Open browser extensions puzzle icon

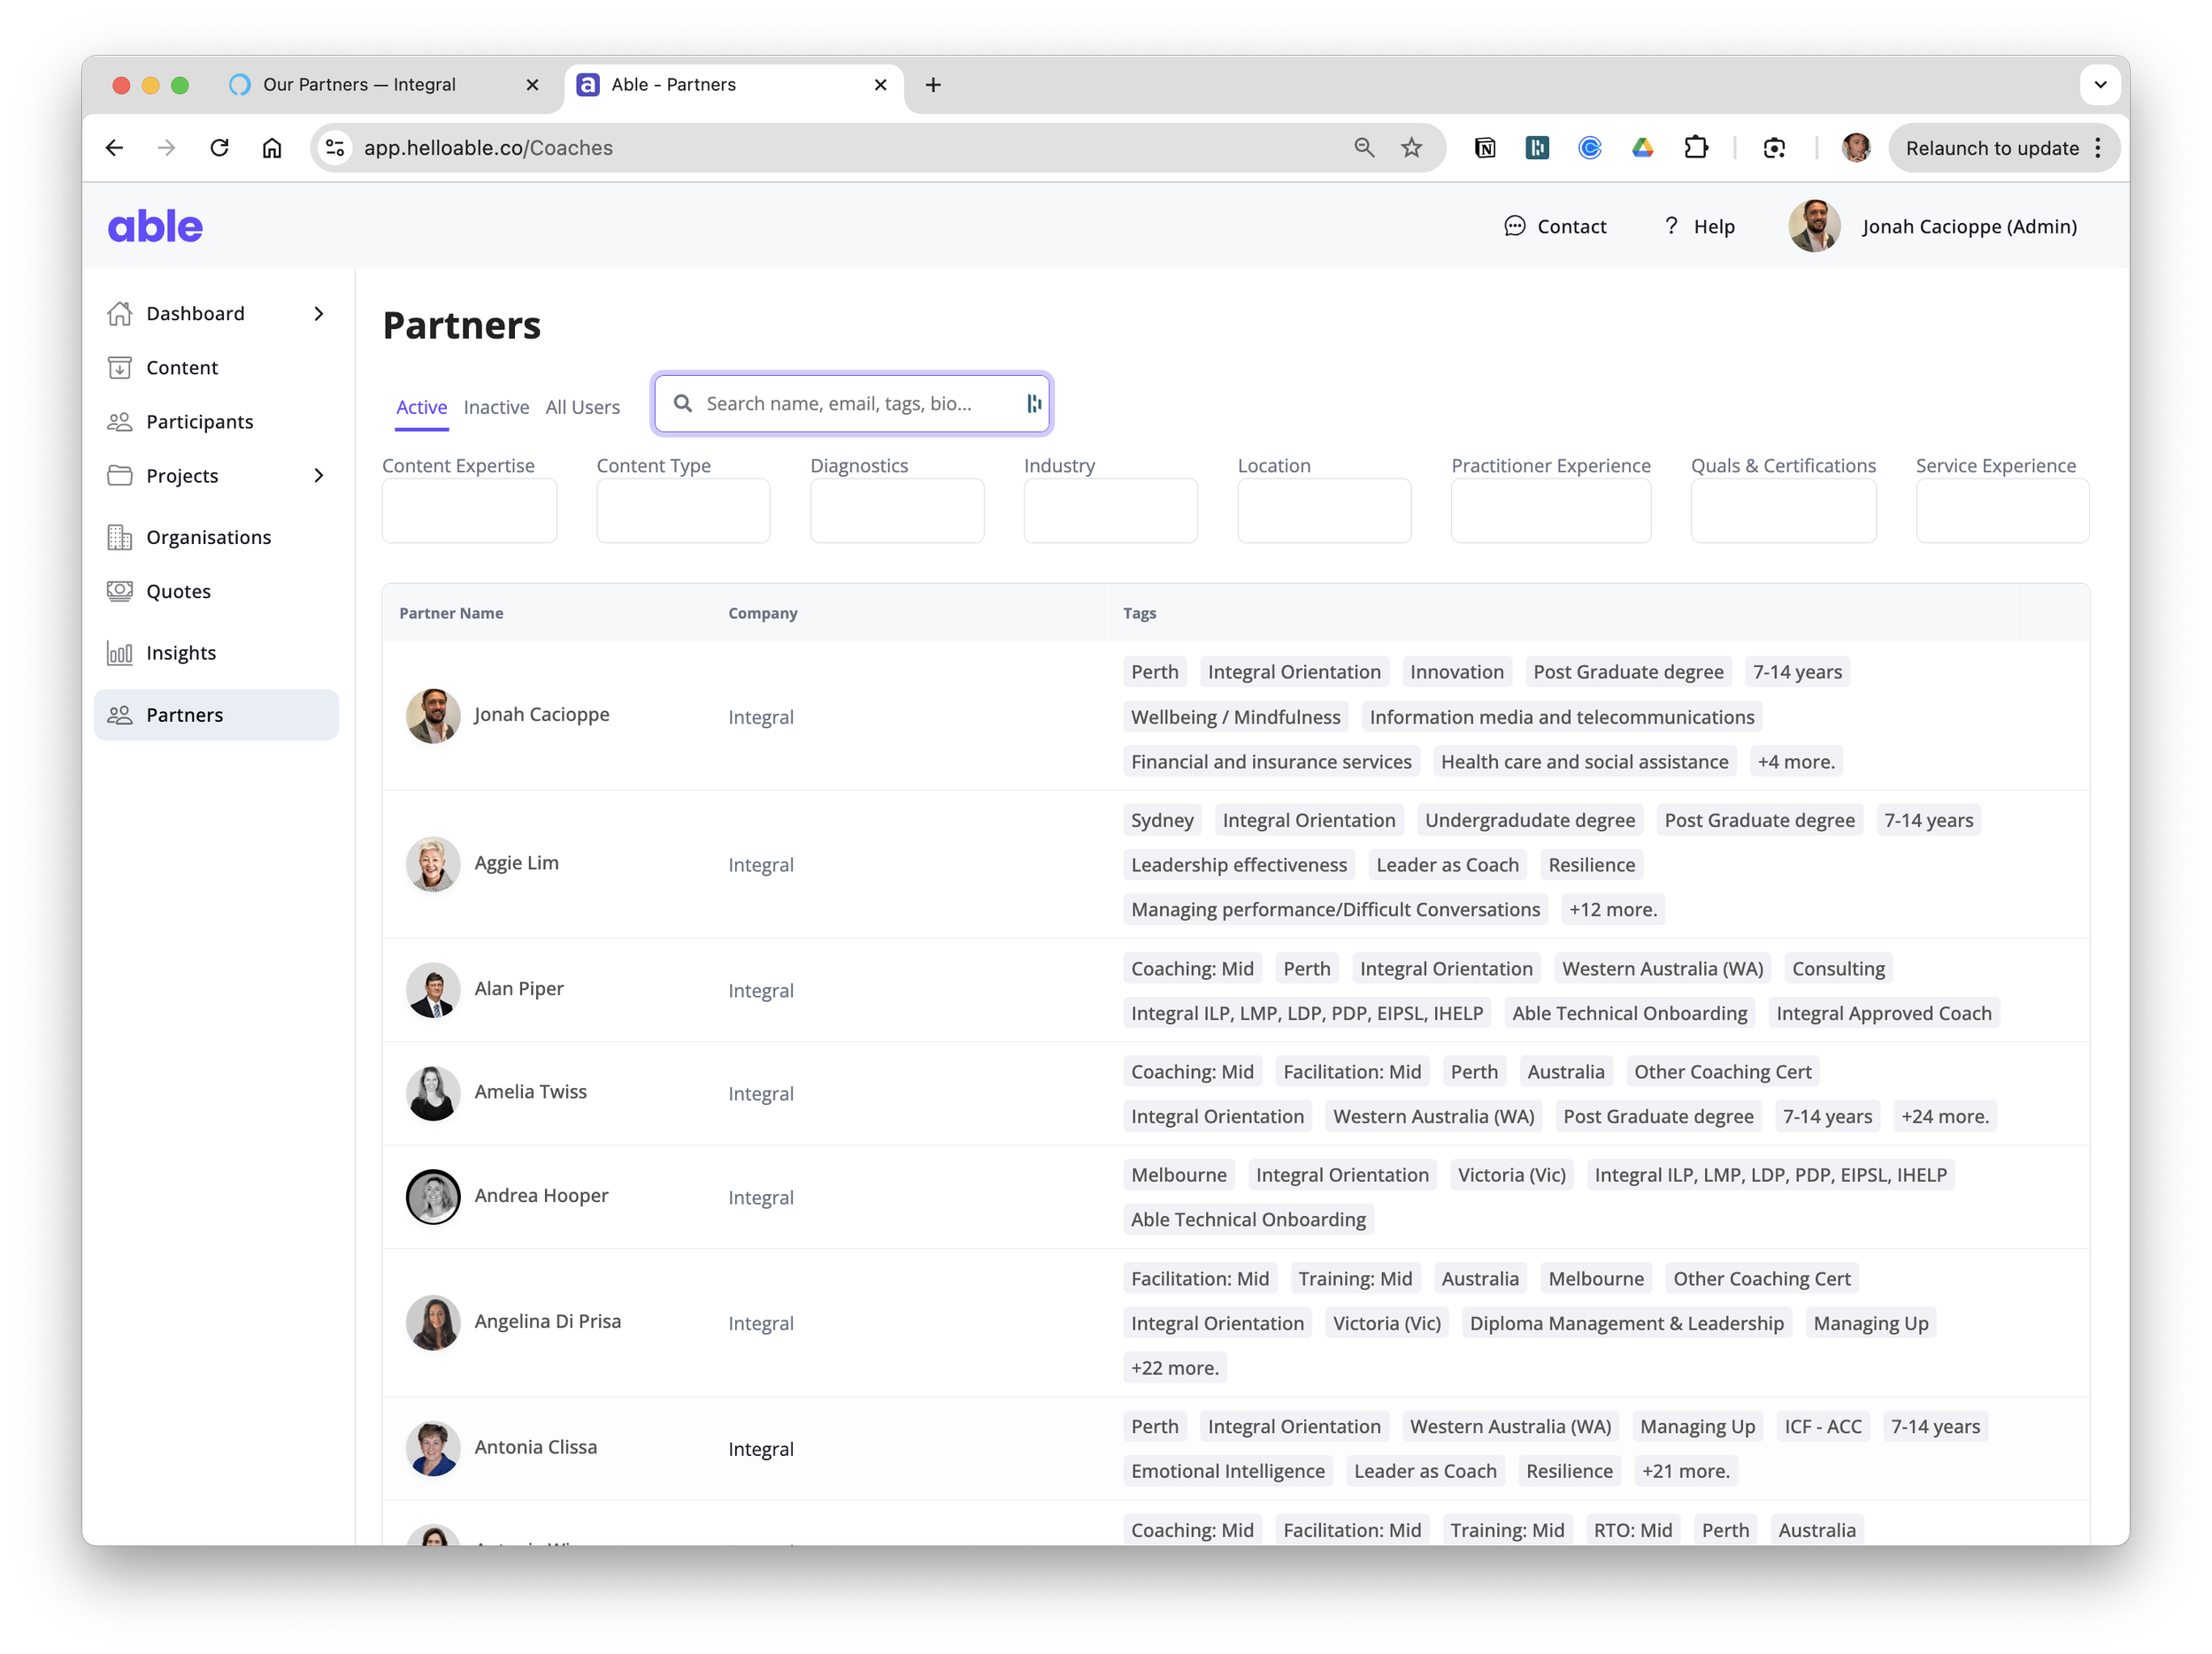tap(1696, 148)
